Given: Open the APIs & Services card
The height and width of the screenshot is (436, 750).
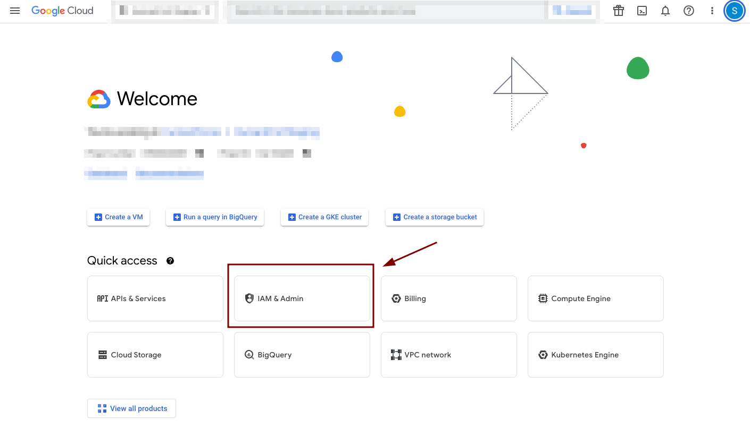Looking at the screenshot, I should click(x=155, y=298).
